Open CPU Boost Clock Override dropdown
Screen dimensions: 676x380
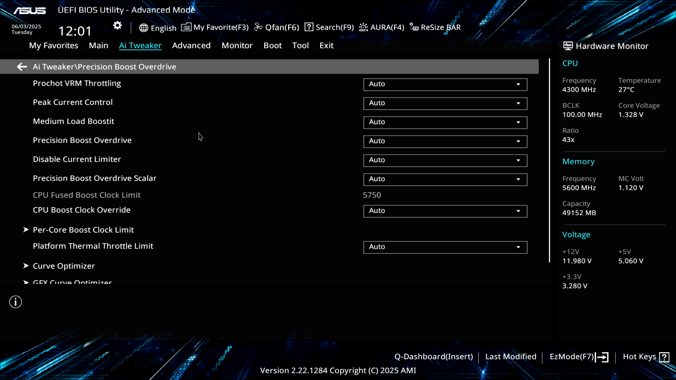coord(445,211)
